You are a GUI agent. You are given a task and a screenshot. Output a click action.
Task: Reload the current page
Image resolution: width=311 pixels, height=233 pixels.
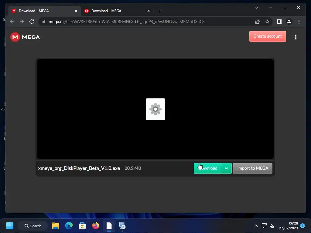(32, 22)
